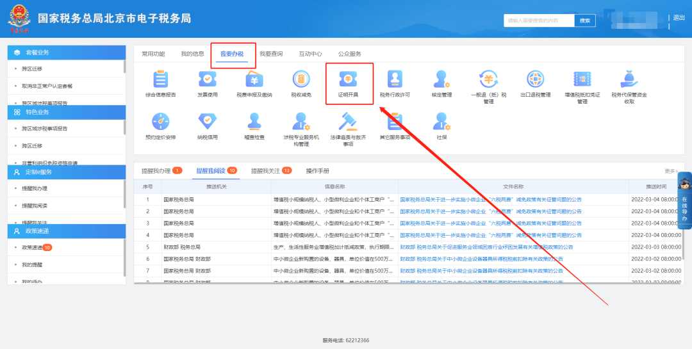Open the 税务行政许可 icon
The width and height of the screenshot is (692, 349).
(x=395, y=79)
